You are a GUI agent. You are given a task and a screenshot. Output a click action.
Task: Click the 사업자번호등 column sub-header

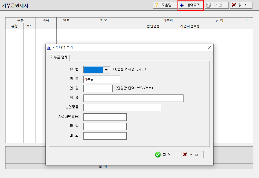(190, 26)
